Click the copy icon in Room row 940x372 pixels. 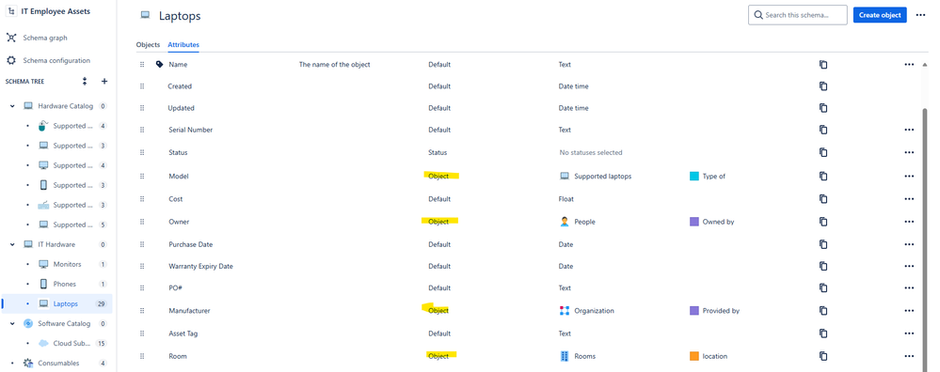coord(823,356)
